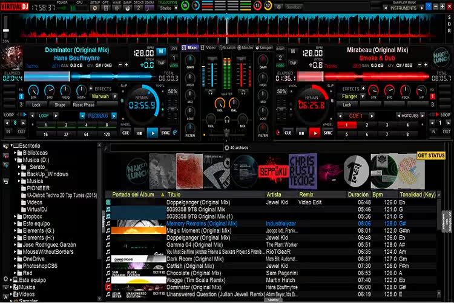Play the left deck with blue play button

(153, 133)
